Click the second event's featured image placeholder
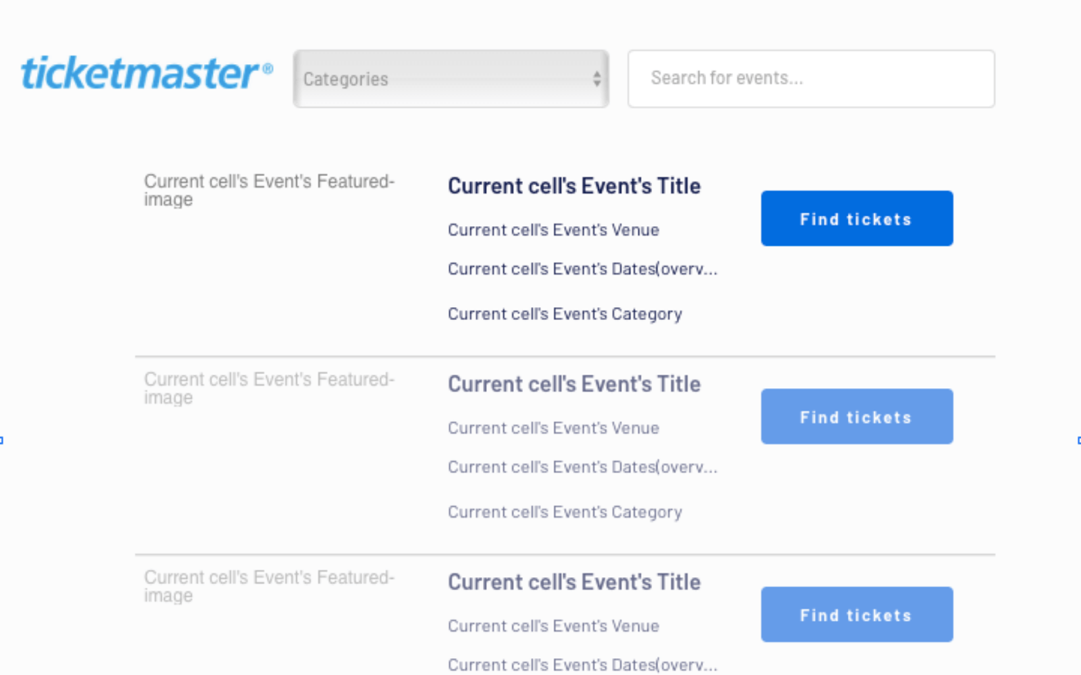The height and width of the screenshot is (675, 1081). point(269,388)
